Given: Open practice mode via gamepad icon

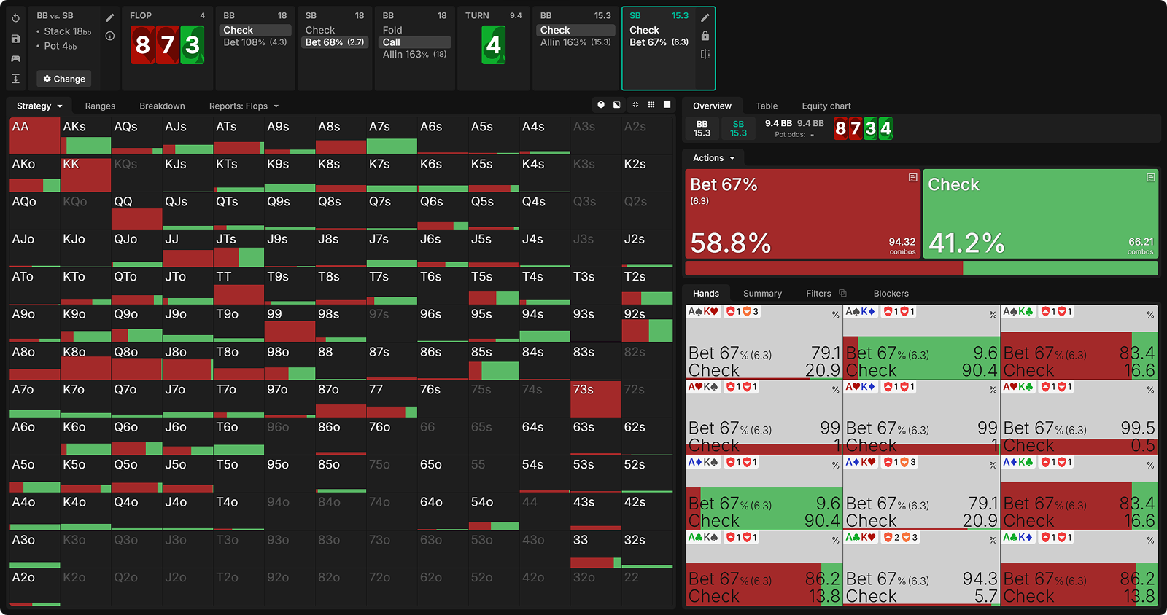Looking at the screenshot, I should coord(15,58).
